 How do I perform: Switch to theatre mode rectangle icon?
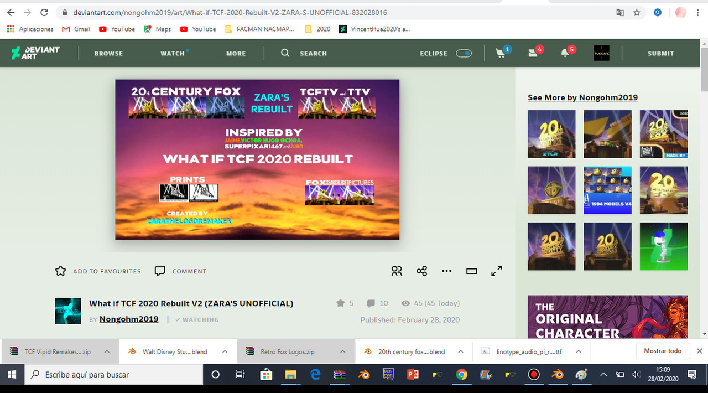(471, 271)
